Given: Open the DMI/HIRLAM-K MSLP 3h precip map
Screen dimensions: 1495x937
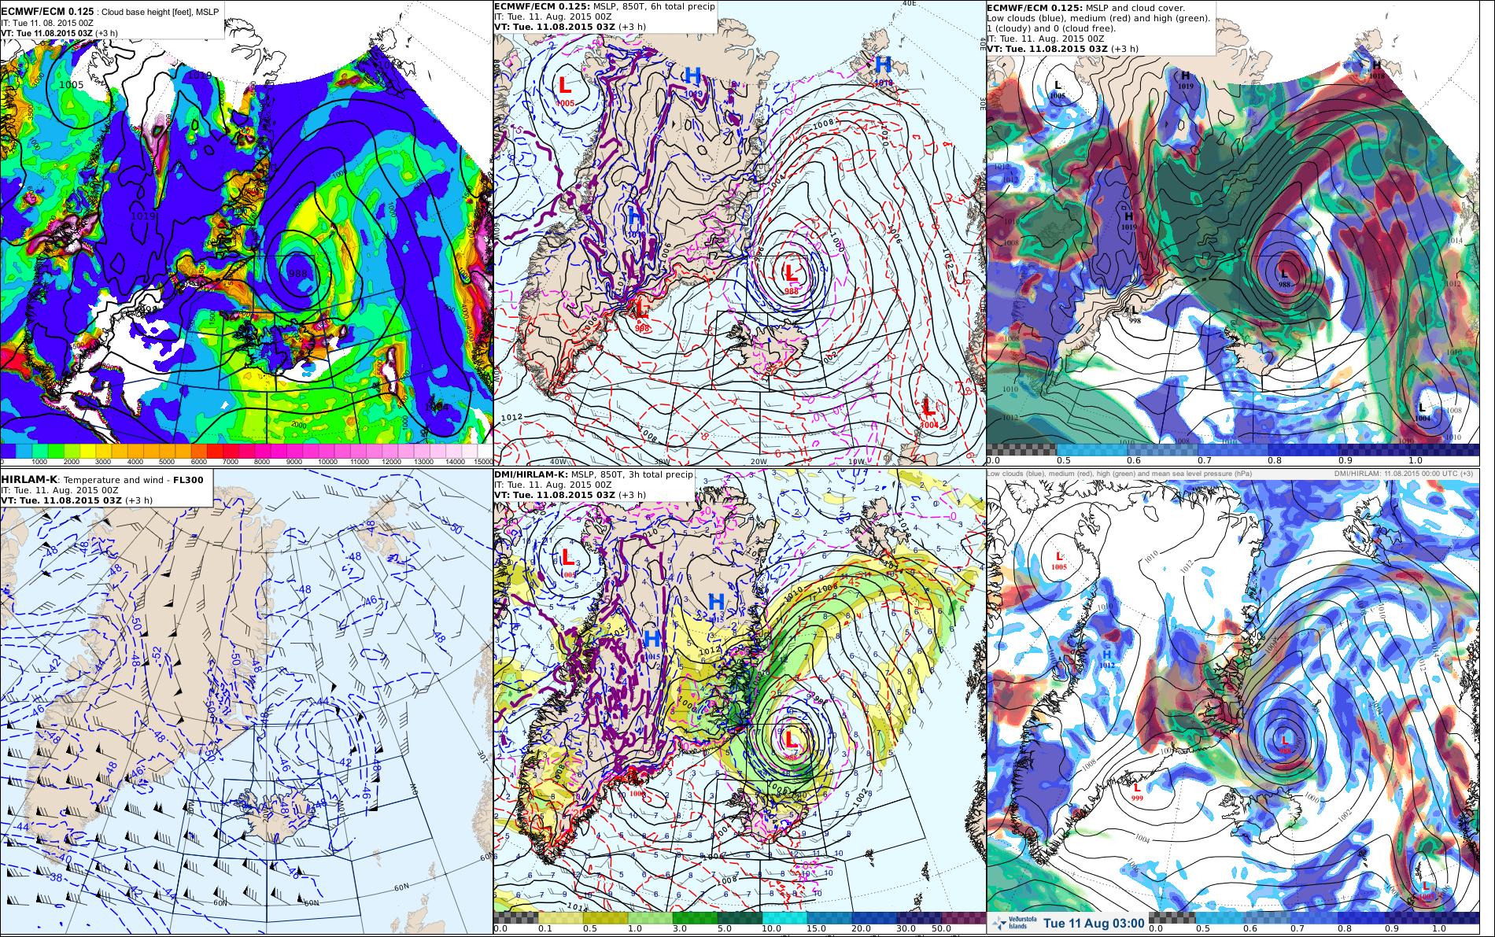Looking at the screenshot, I should coord(740,703).
